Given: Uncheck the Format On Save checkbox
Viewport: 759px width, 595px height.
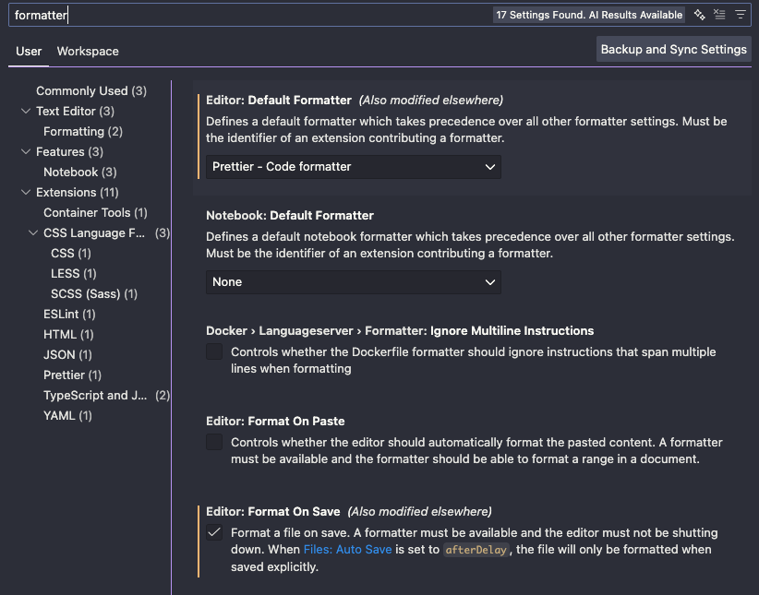Looking at the screenshot, I should [214, 532].
